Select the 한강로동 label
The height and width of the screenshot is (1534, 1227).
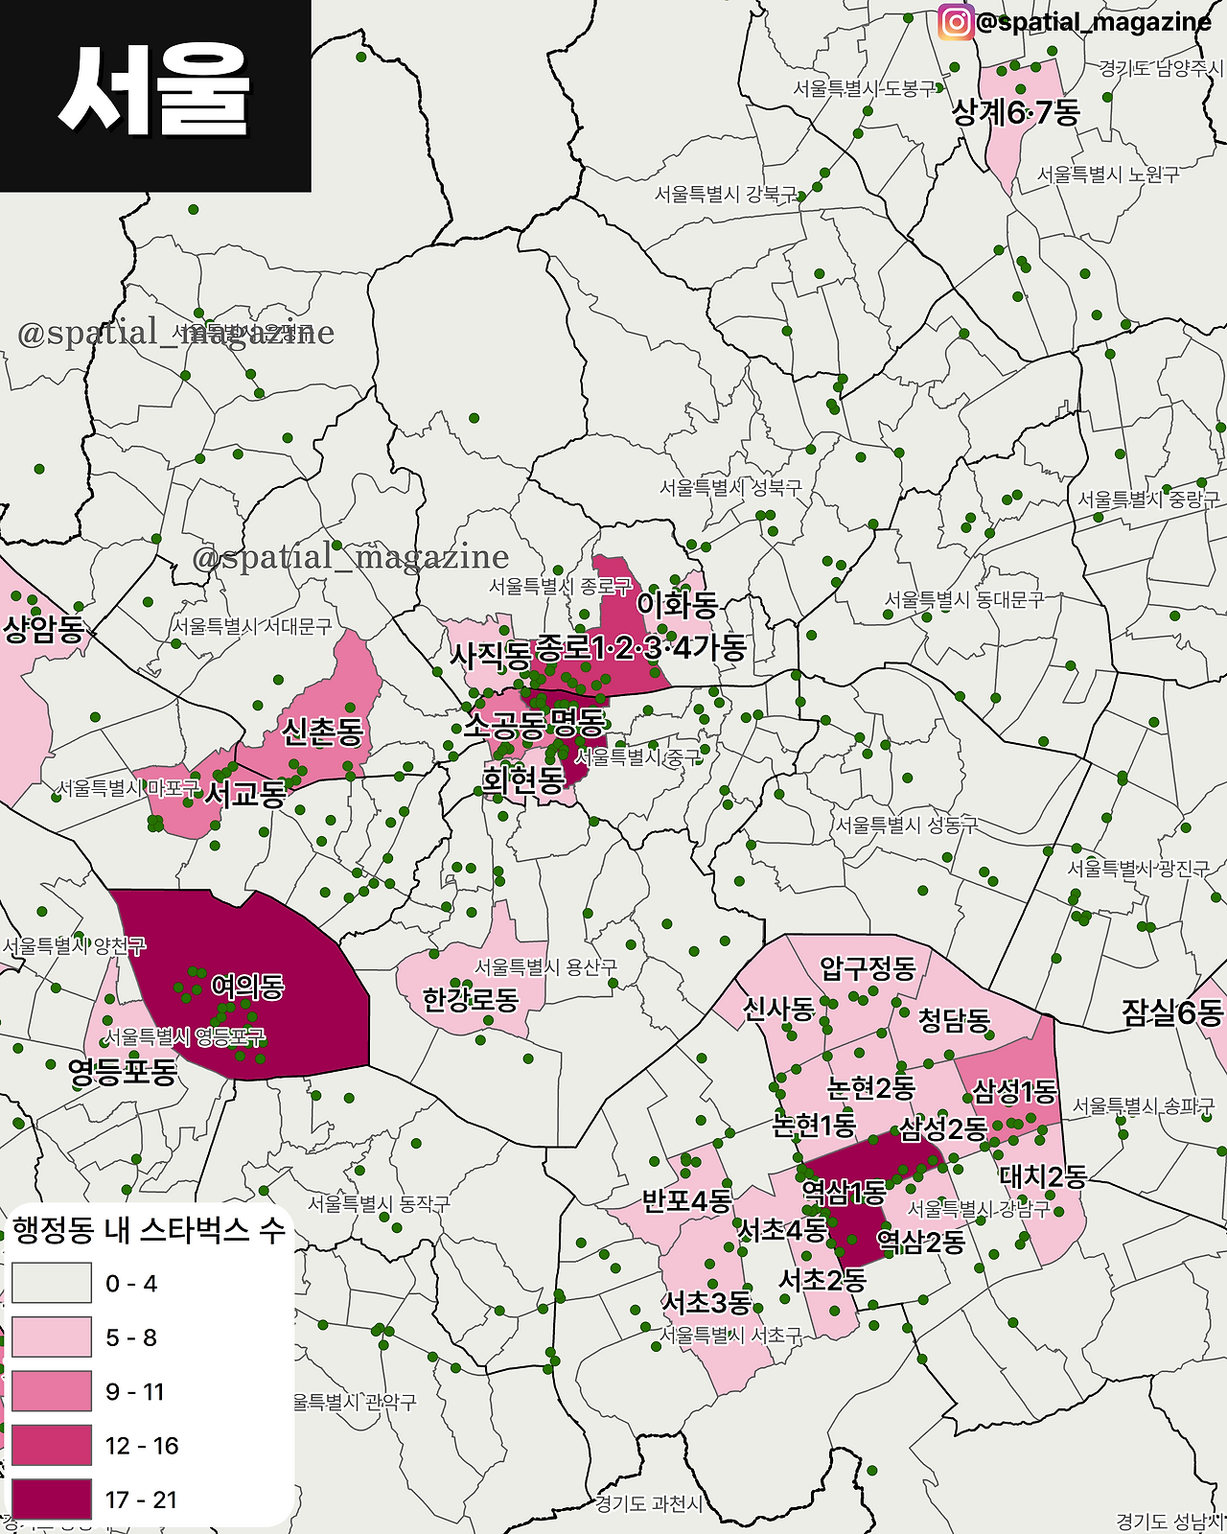click(x=471, y=1000)
